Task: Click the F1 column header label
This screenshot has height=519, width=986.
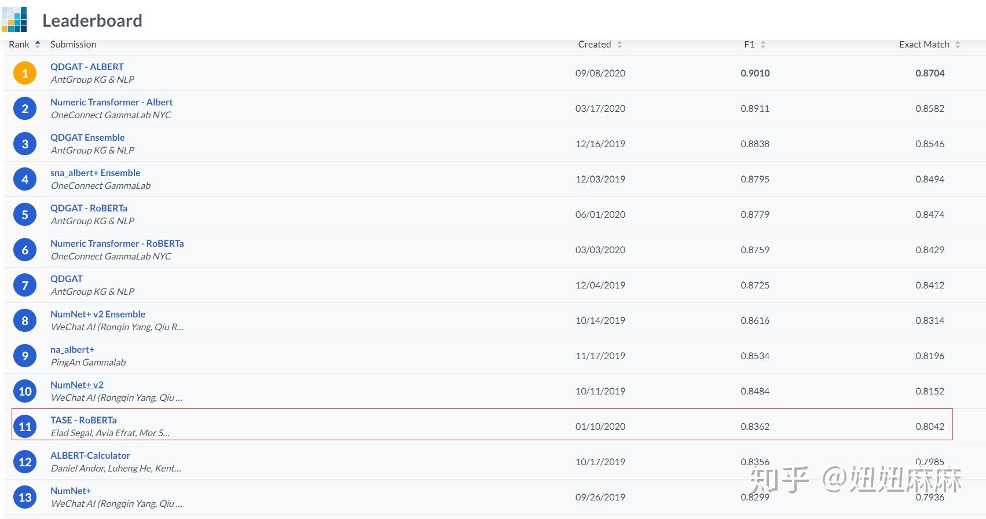Action: coord(749,45)
